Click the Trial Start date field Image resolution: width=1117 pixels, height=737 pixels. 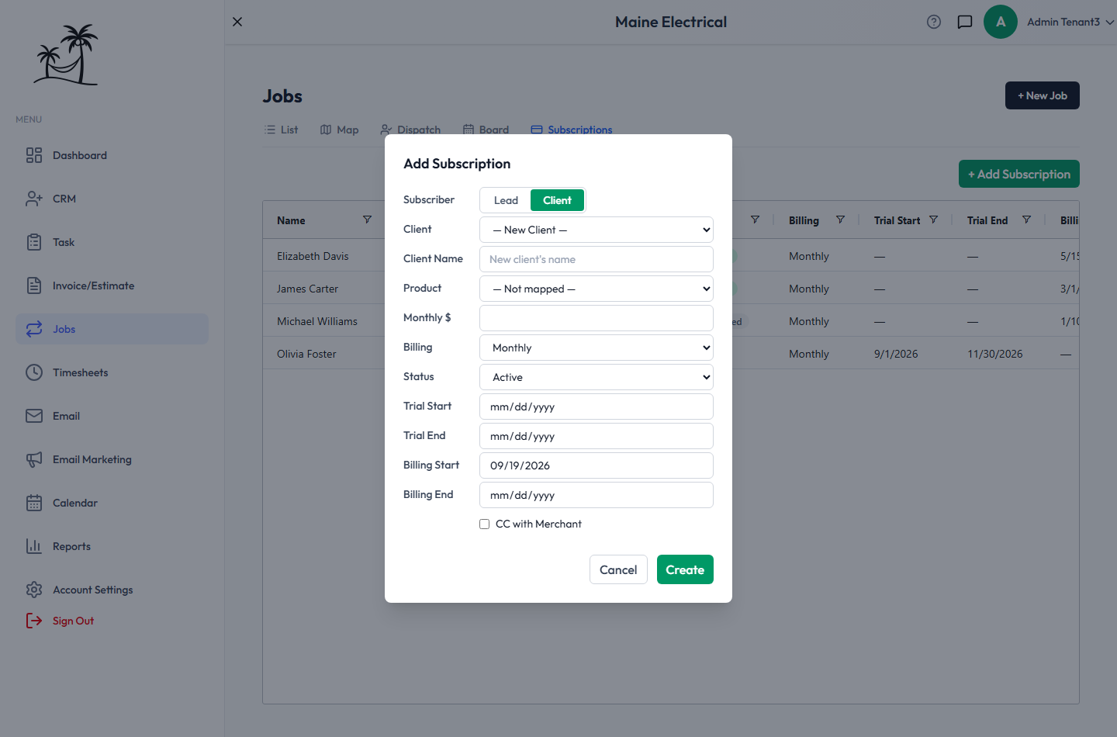point(597,407)
